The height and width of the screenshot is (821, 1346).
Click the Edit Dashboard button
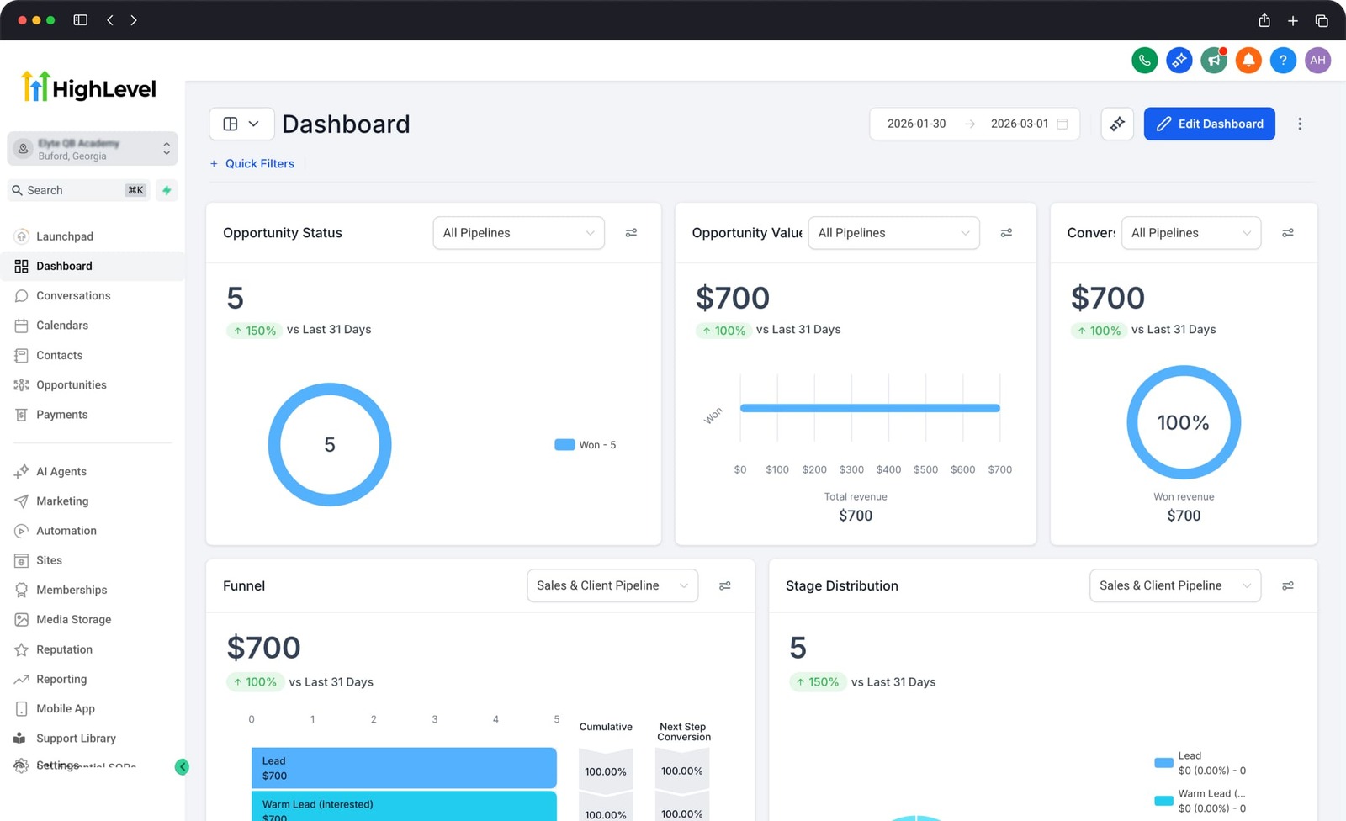click(x=1209, y=124)
